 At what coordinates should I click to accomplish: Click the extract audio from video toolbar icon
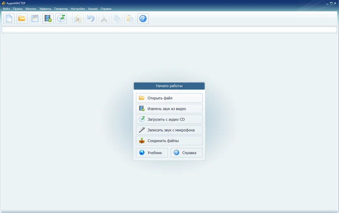48,19
